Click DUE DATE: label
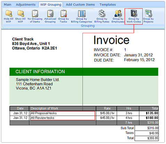166x144 pixels. pyautogui.click(x=104, y=60)
